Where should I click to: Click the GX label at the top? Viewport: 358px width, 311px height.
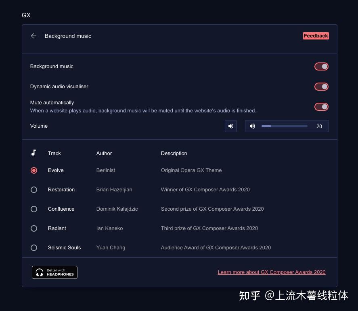point(26,15)
